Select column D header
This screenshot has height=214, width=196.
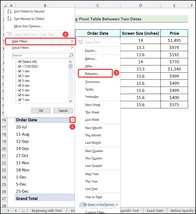(x=140, y=6)
